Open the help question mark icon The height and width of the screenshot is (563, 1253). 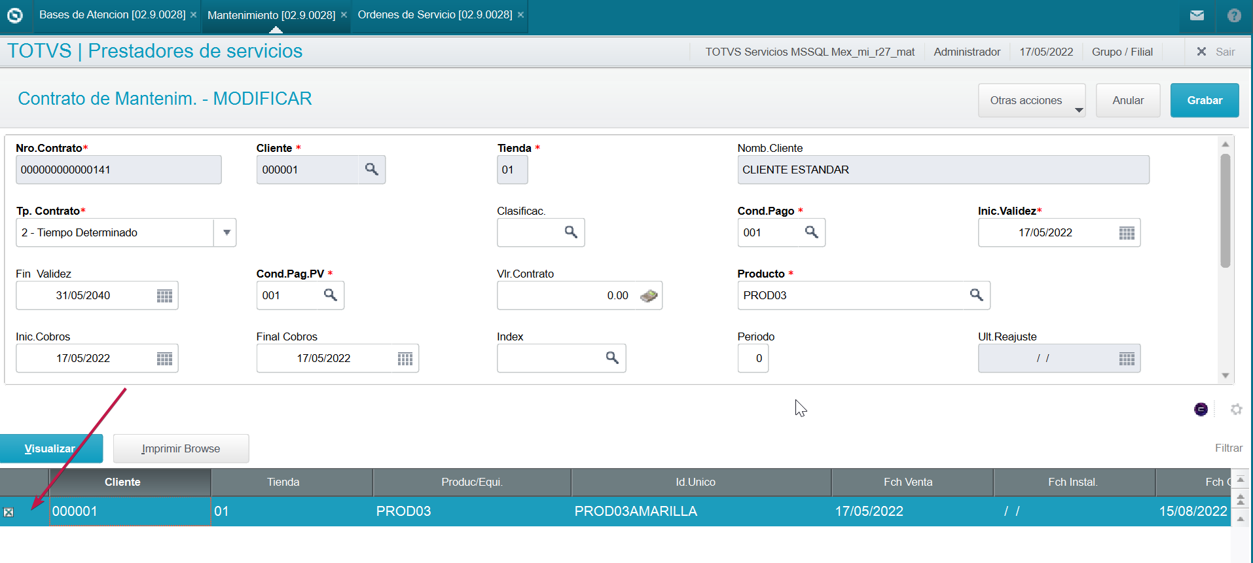pos(1234,15)
